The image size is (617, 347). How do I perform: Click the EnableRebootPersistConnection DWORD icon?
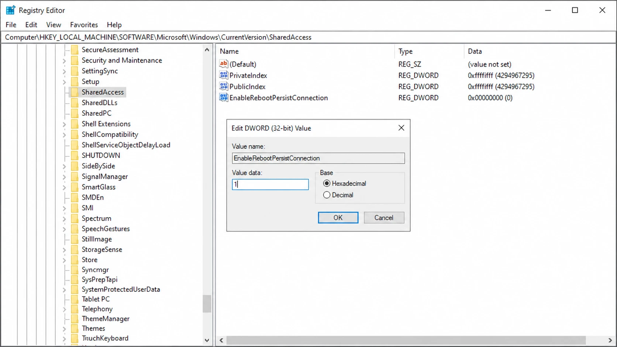click(x=224, y=97)
